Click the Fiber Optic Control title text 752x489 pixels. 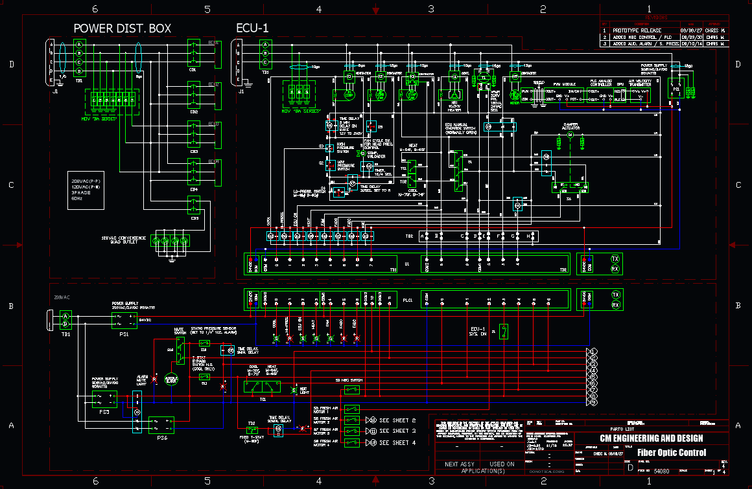tap(671, 453)
